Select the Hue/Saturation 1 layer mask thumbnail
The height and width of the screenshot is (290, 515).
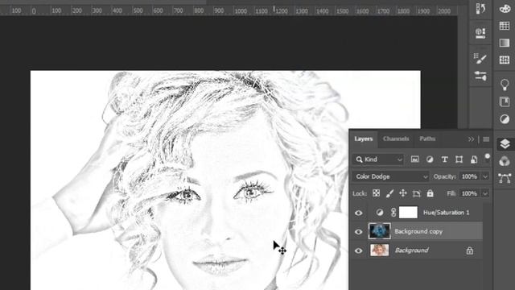[408, 213]
